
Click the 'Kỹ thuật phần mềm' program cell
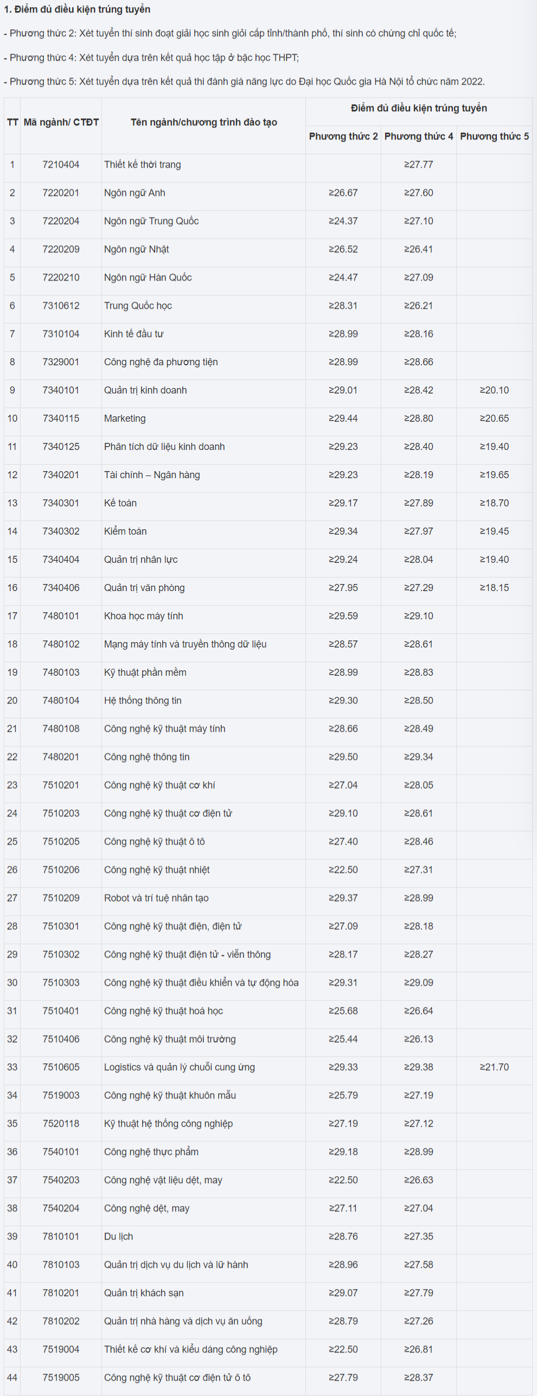point(145,672)
